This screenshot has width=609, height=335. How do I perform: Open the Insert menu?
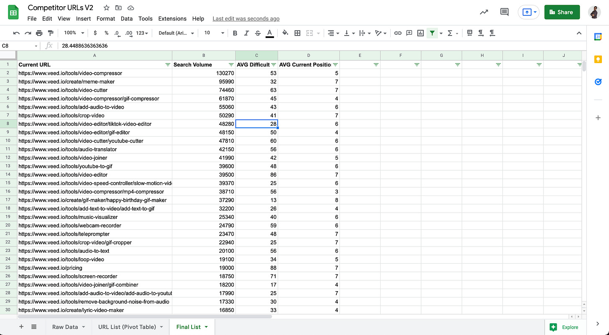coord(83,18)
